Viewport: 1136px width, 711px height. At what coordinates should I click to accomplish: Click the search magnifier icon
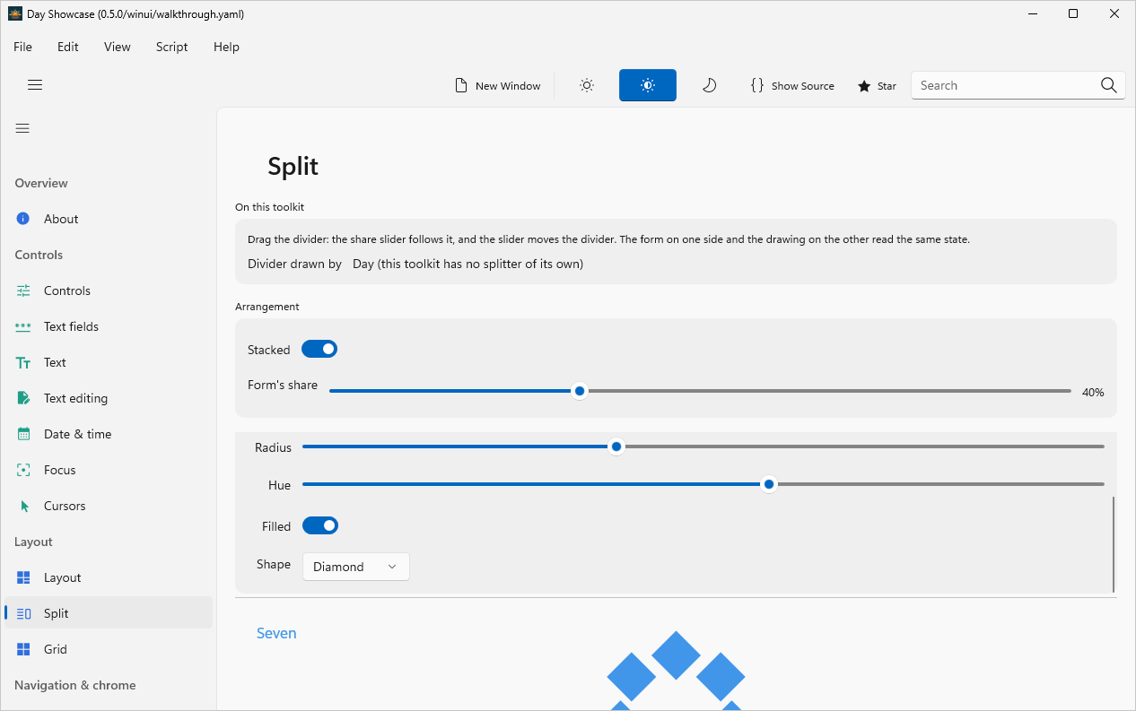(x=1109, y=85)
